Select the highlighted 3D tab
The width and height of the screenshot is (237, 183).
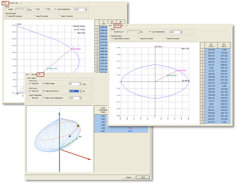click(40, 74)
